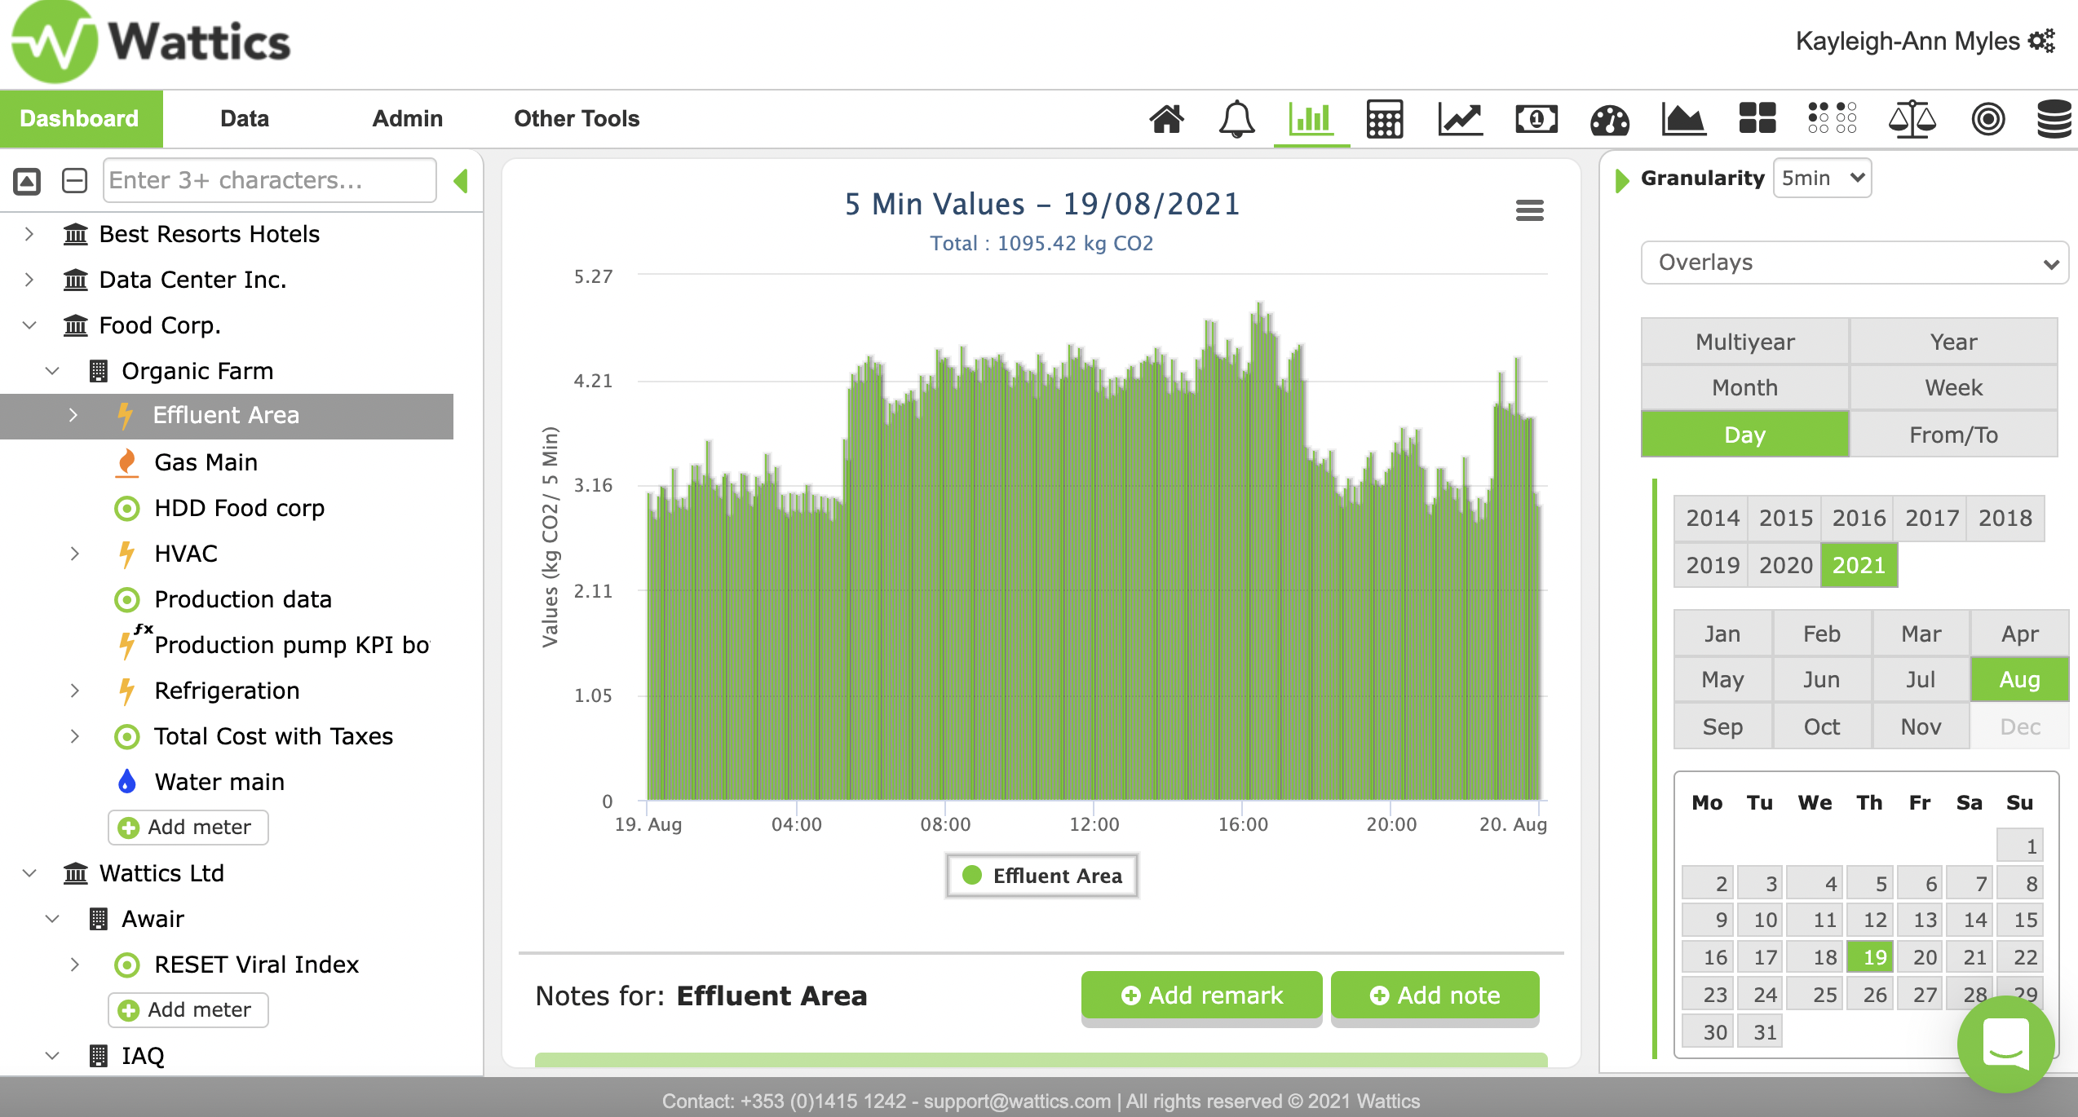This screenshot has height=1117, width=2078.
Task: Click the meter search input field
Action: pos(269,180)
